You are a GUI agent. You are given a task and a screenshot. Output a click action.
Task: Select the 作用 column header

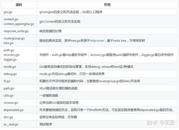click(x=107, y=5)
